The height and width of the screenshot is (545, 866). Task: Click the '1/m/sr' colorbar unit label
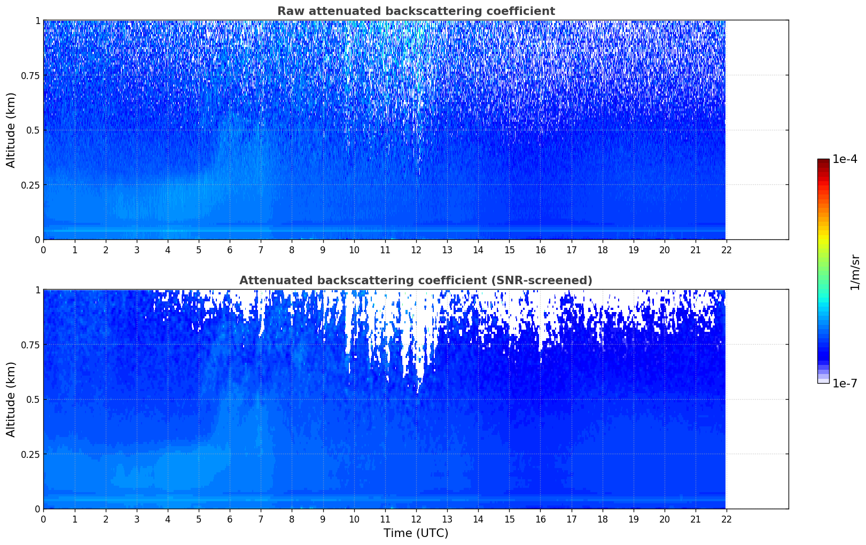(x=855, y=271)
